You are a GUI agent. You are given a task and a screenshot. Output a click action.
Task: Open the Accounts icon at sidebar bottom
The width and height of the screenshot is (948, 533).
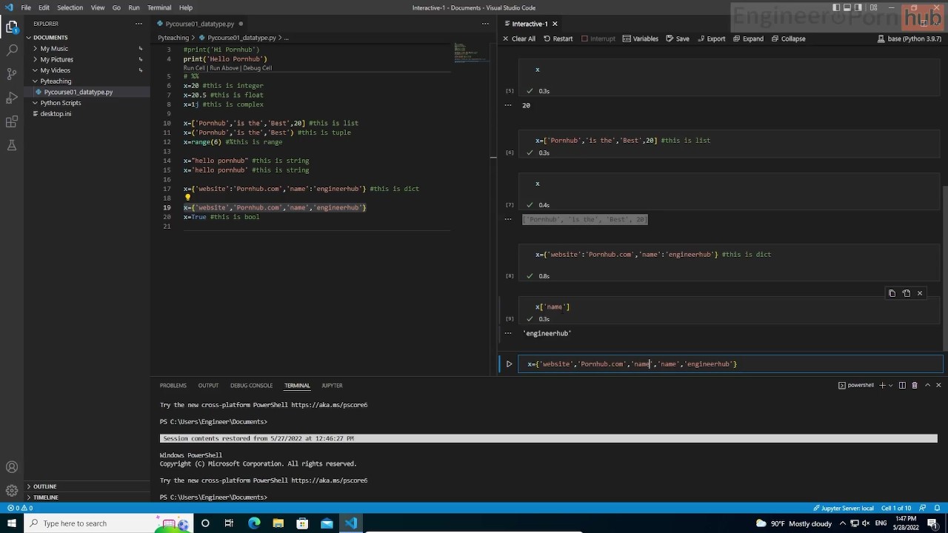click(11, 466)
